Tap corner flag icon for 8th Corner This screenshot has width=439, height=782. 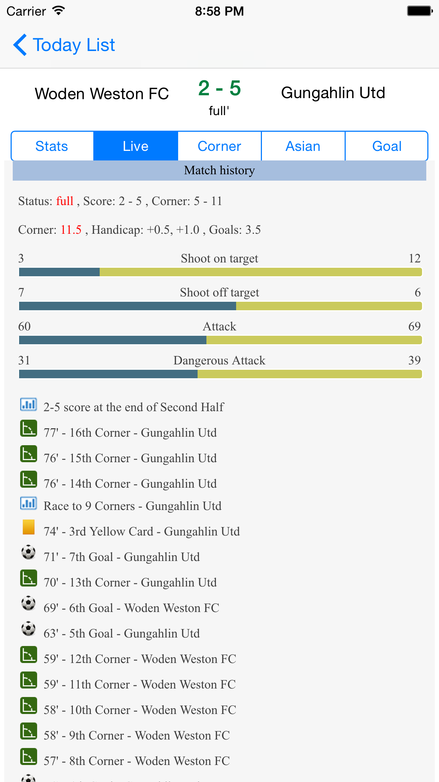28,757
